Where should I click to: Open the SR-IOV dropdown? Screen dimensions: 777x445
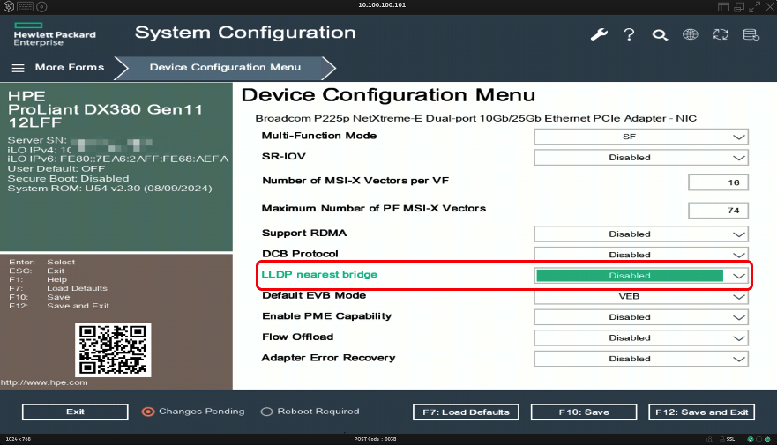point(640,158)
